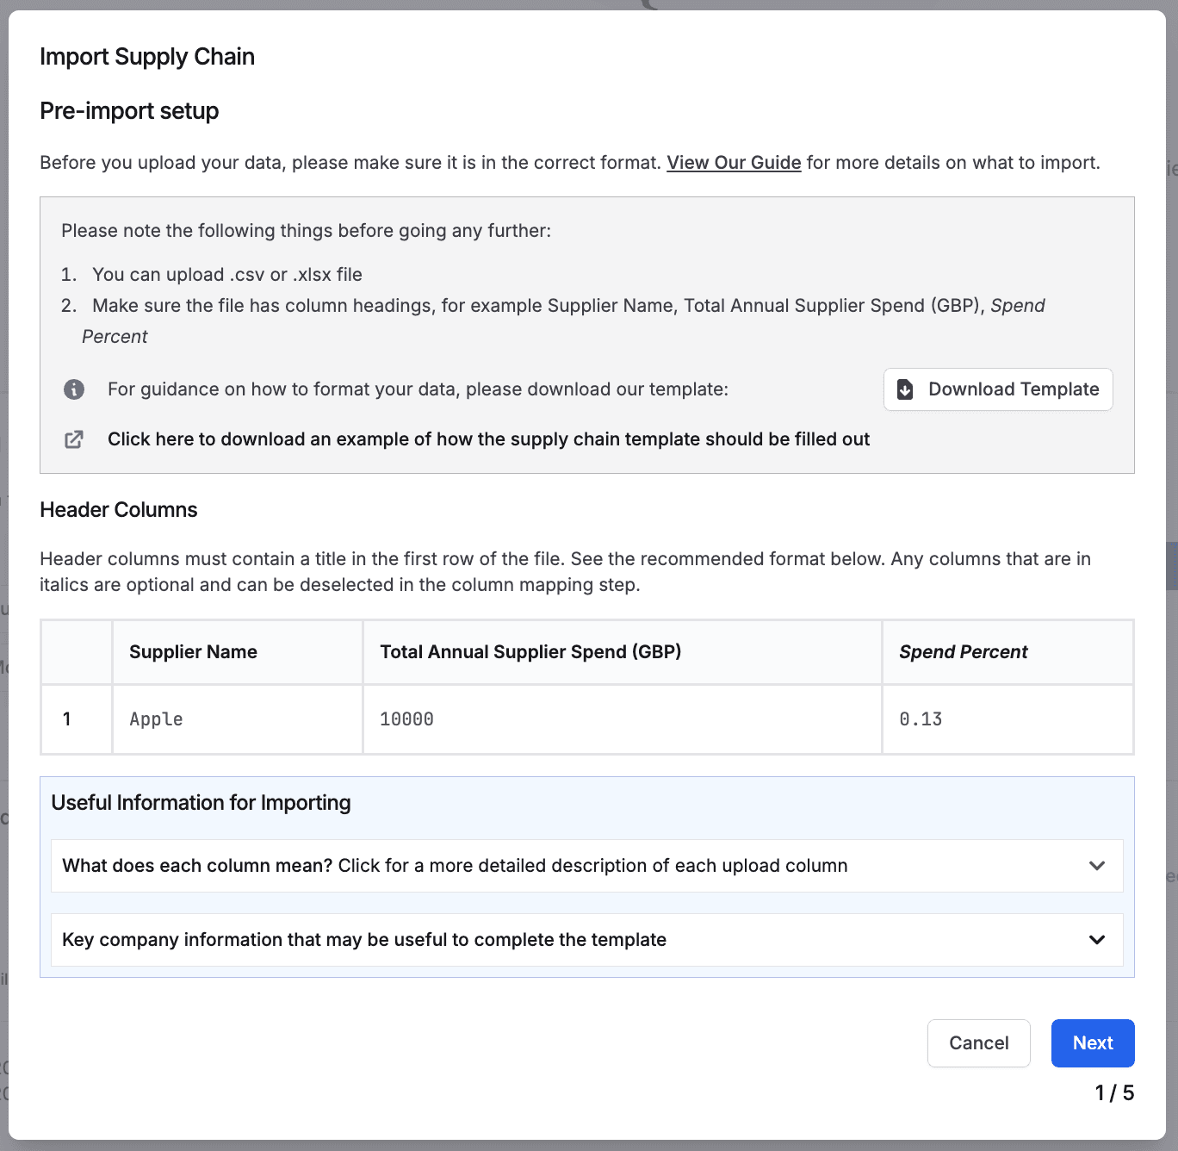Open the View Our Guide link
Screen dimensions: 1178x1151
(x=734, y=163)
